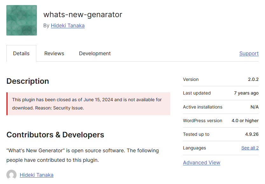Click the Description heading
The height and width of the screenshot is (184, 265).
[x=28, y=81]
